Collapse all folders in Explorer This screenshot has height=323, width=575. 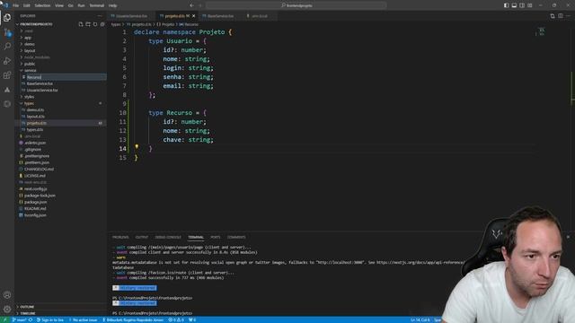tap(102, 24)
